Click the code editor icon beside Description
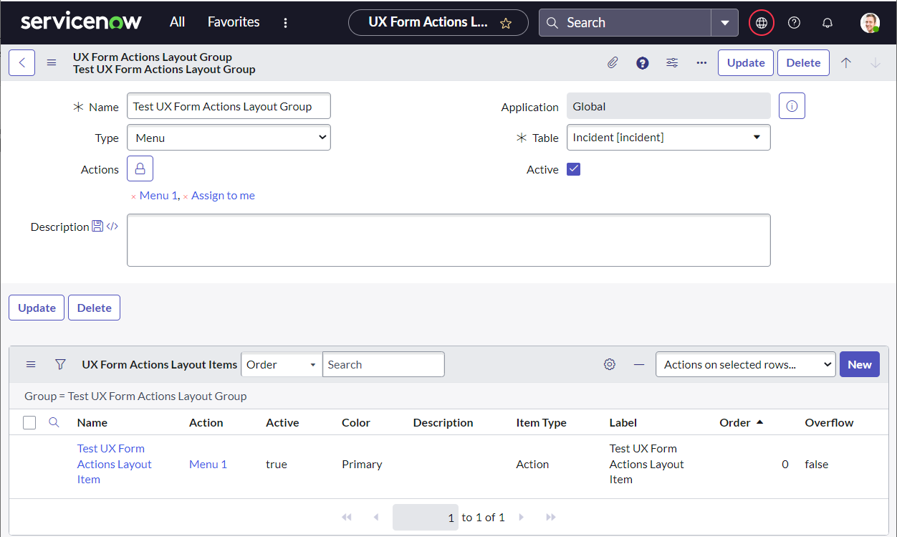The width and height of the screenshot is (897, 537). pos(112,226)
